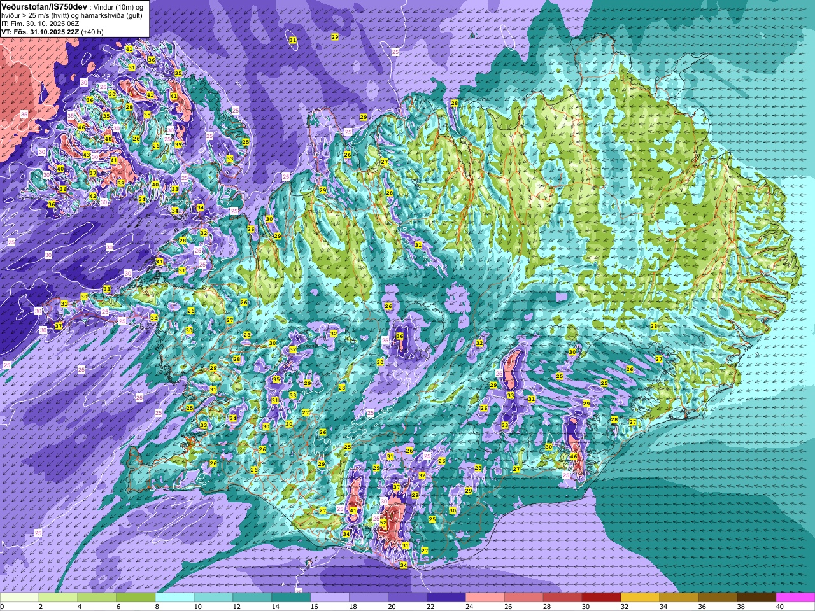815x611 pixels.
Task: Click the yellow 52 gust label
Action: (383, 522)
